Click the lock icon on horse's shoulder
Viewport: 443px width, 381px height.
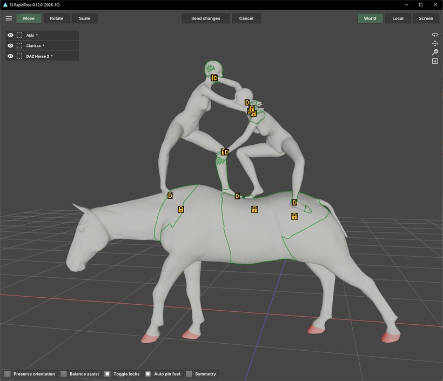click(181, 209)
